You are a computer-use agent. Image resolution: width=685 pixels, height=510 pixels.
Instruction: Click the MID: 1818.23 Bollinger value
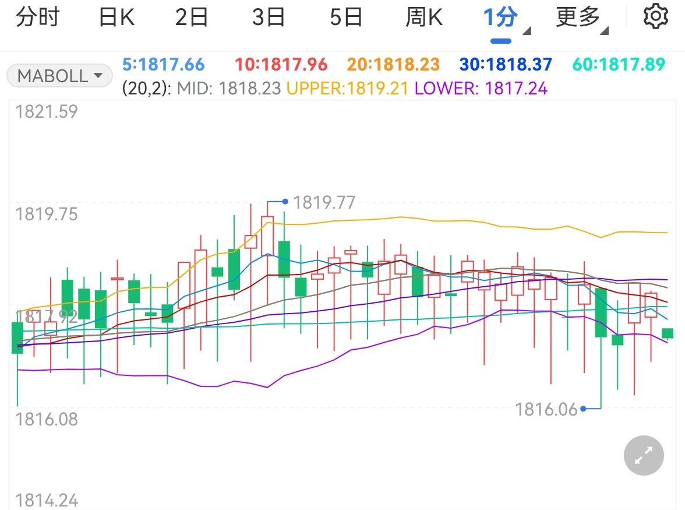[228, 89]
